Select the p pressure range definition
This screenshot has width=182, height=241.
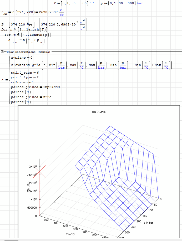pos(122,3)
